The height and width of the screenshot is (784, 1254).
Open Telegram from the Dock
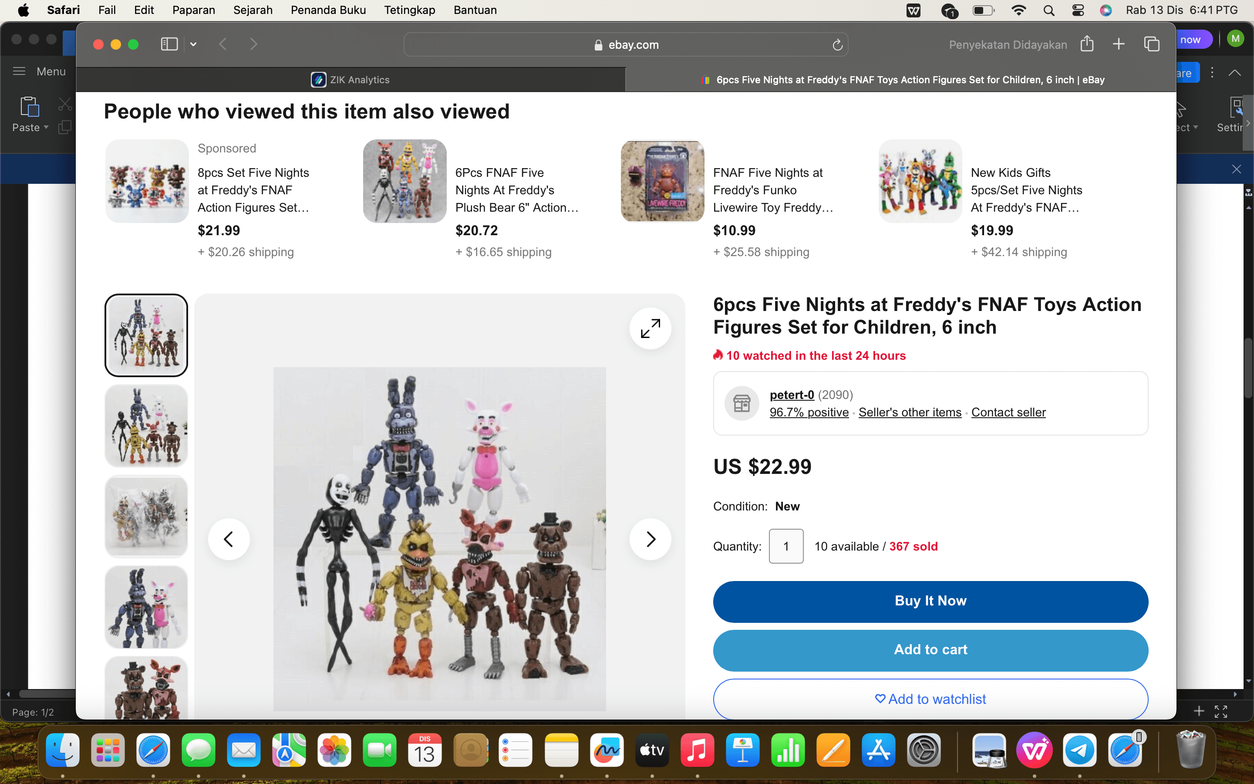click(x=1079, y=750)
